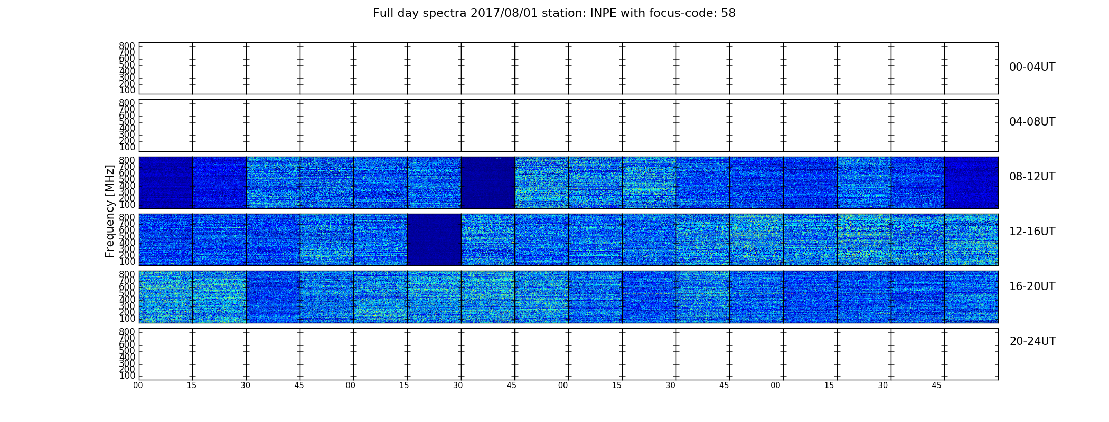Click the '800' frequency tick of the 00-04UT panel

click(x=127, y=46)
